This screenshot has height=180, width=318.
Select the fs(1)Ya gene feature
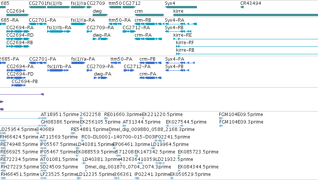tap(78, 7)
